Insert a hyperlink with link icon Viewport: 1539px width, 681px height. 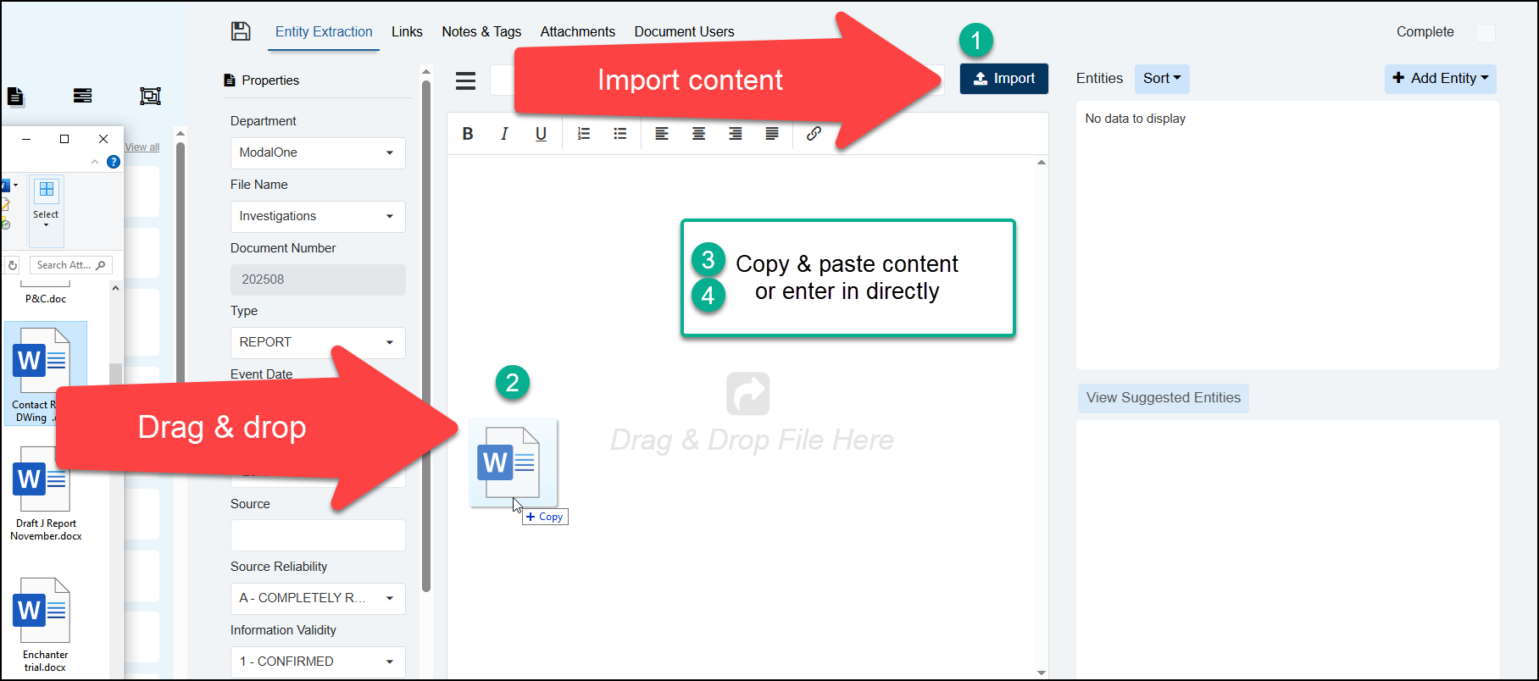(x=814, y=134)
